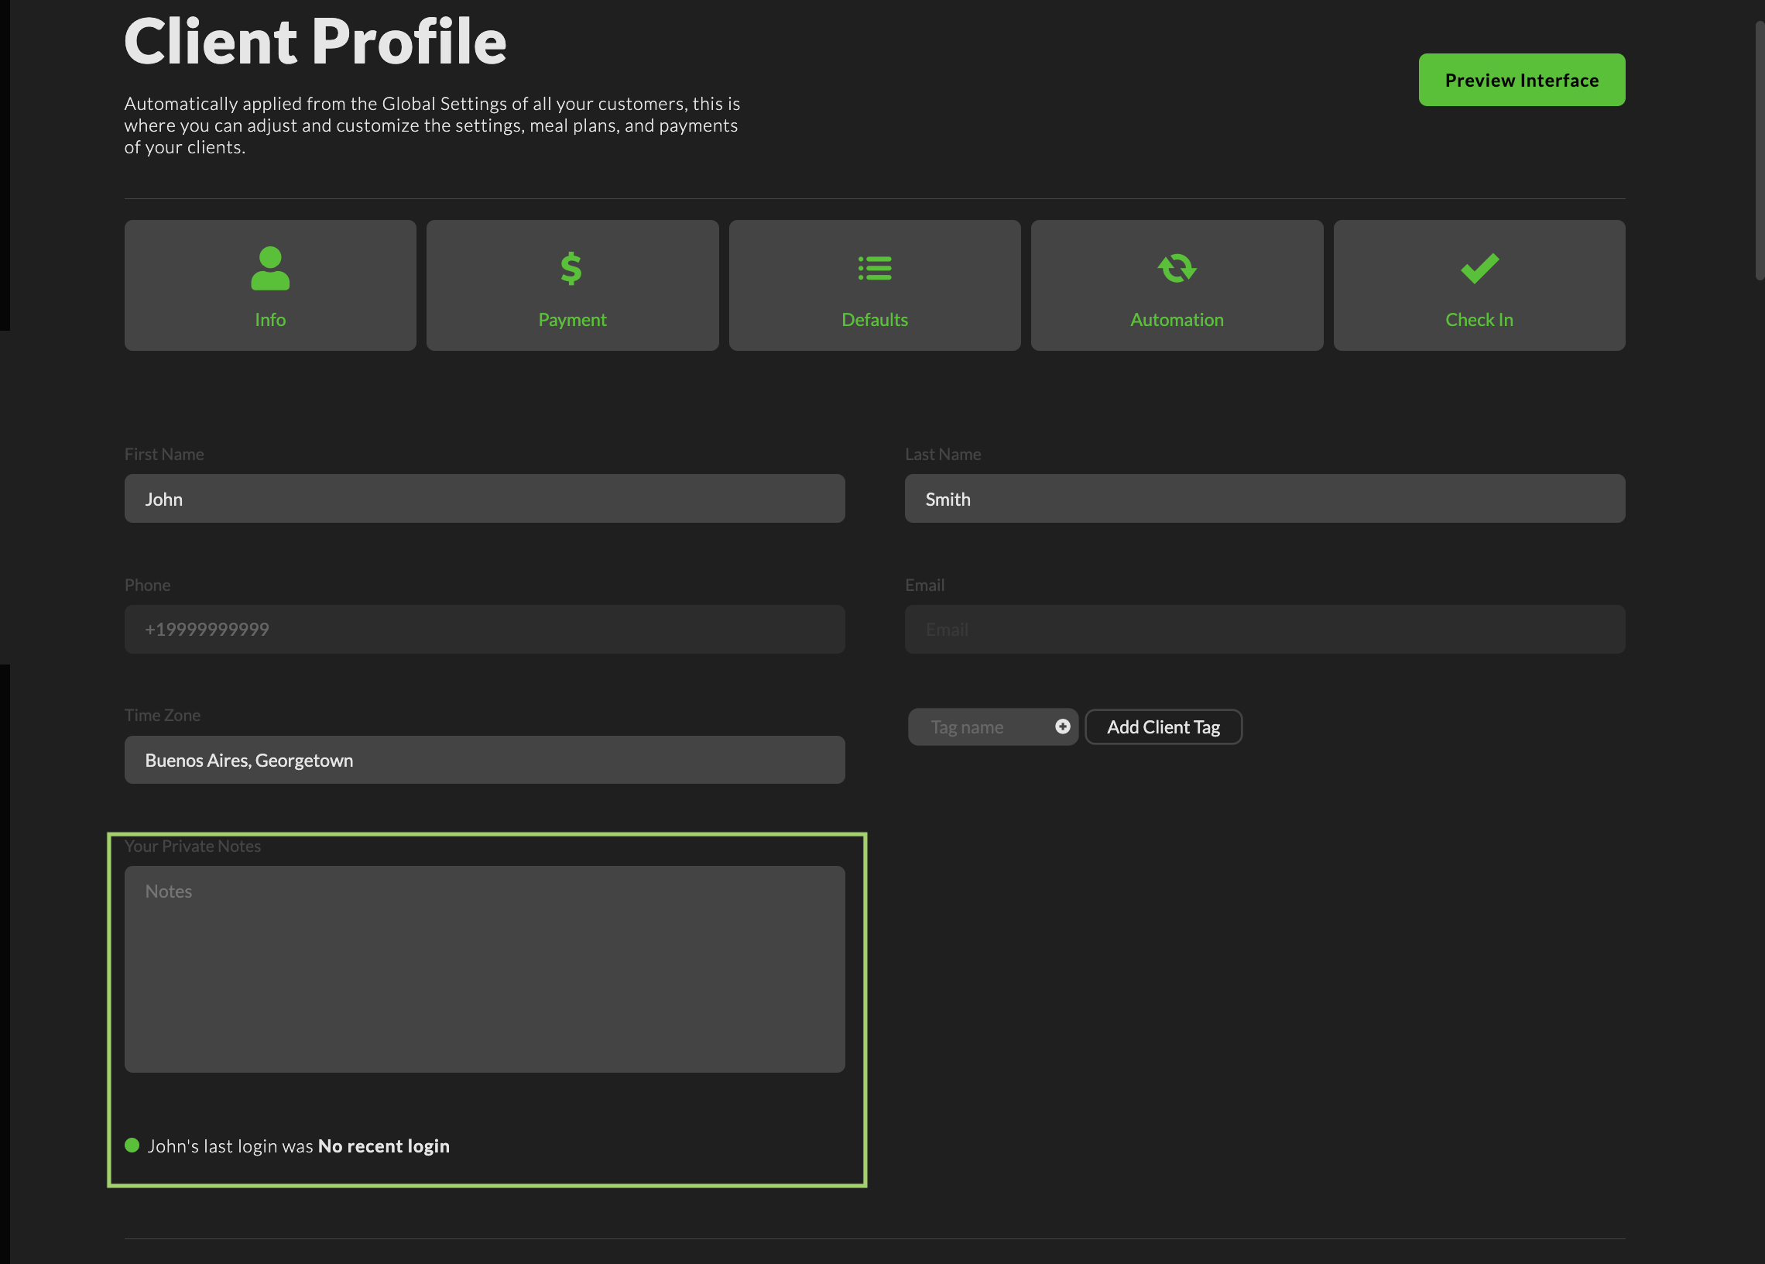Click the Payment dollar sign icon
Viewport: 1765px width, 1264px height.
pos(572,269)
